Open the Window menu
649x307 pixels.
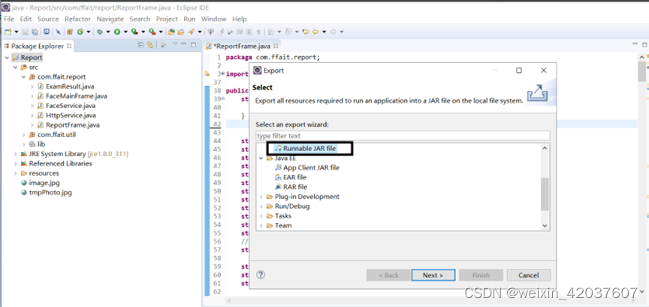tap(213, 19)
